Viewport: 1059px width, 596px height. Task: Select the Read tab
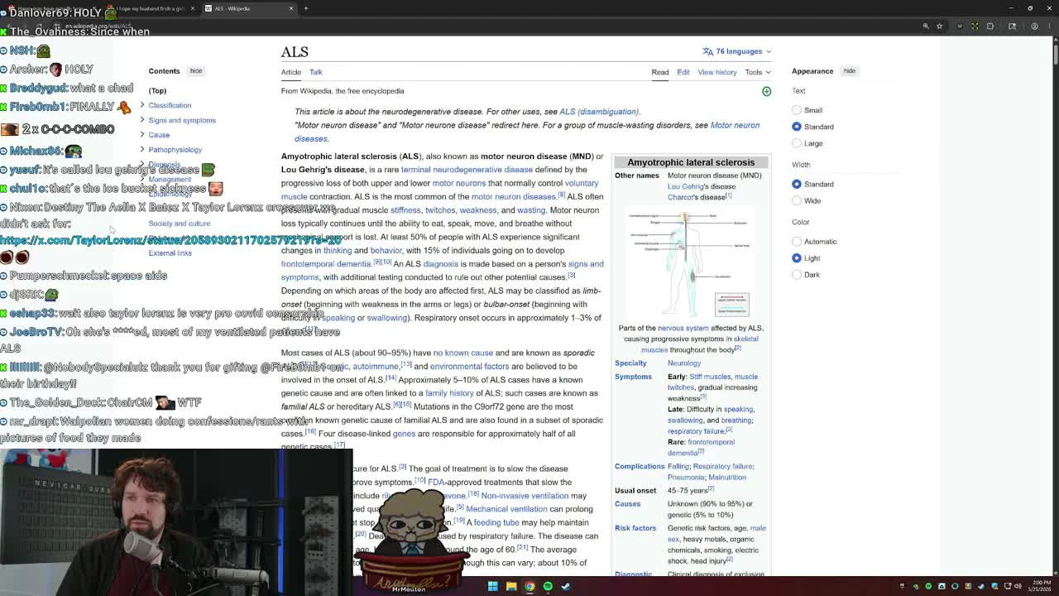(660, 72)
